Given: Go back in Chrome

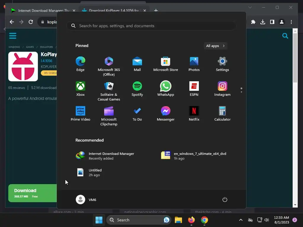Looking at the screenshot, I should point(12,22).
